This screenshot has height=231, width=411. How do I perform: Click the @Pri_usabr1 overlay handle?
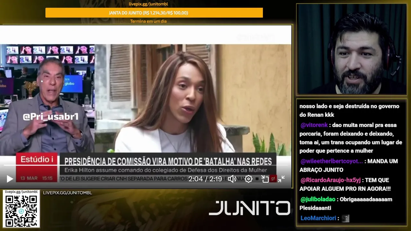[x=51, y=117]
